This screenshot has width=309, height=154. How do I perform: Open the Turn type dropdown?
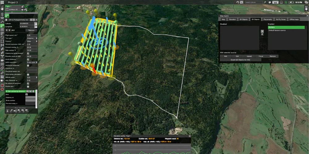(32, 38)
